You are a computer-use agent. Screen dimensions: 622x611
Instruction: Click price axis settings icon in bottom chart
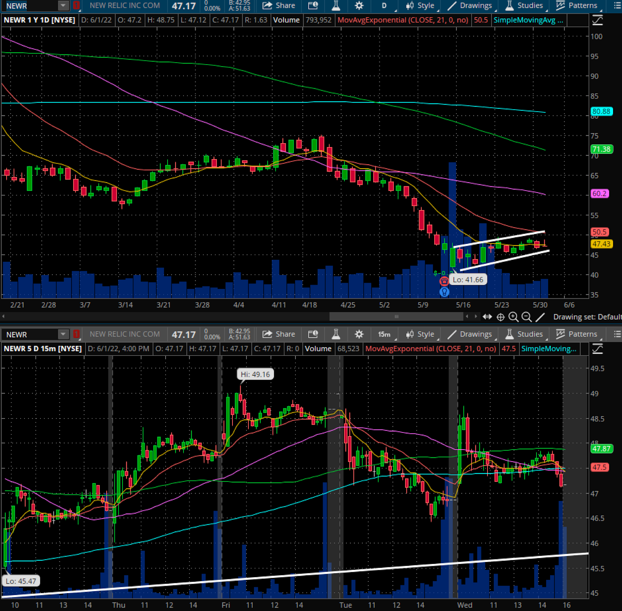pyautogui.click(x=598, y=348)
